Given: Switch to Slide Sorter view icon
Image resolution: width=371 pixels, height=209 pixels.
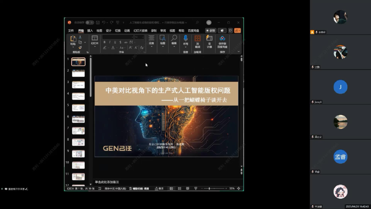Looking at the screenshot, I should point(179,188).
